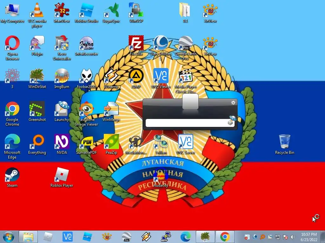Open the volume speaker tray icon
Image resolution: width=325 pixels, height=243 pixels.
(293, 237)
